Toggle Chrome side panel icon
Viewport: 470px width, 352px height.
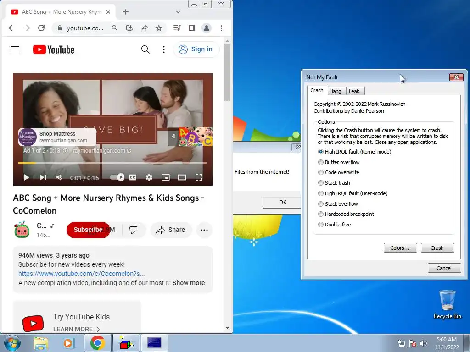(192, 28)
